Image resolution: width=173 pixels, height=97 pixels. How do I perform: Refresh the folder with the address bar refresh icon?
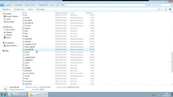(x=148, y=5)
